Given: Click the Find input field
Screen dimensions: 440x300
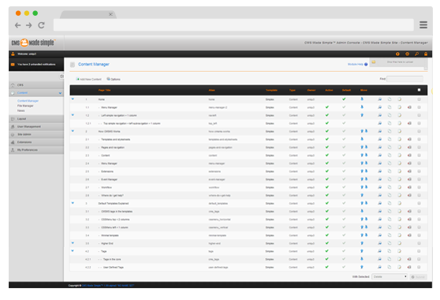Looking at the screenshot, I should pos(405,79).
